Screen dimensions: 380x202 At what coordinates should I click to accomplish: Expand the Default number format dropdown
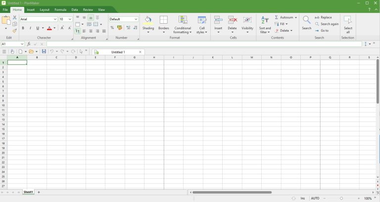(x=136, y=19)
